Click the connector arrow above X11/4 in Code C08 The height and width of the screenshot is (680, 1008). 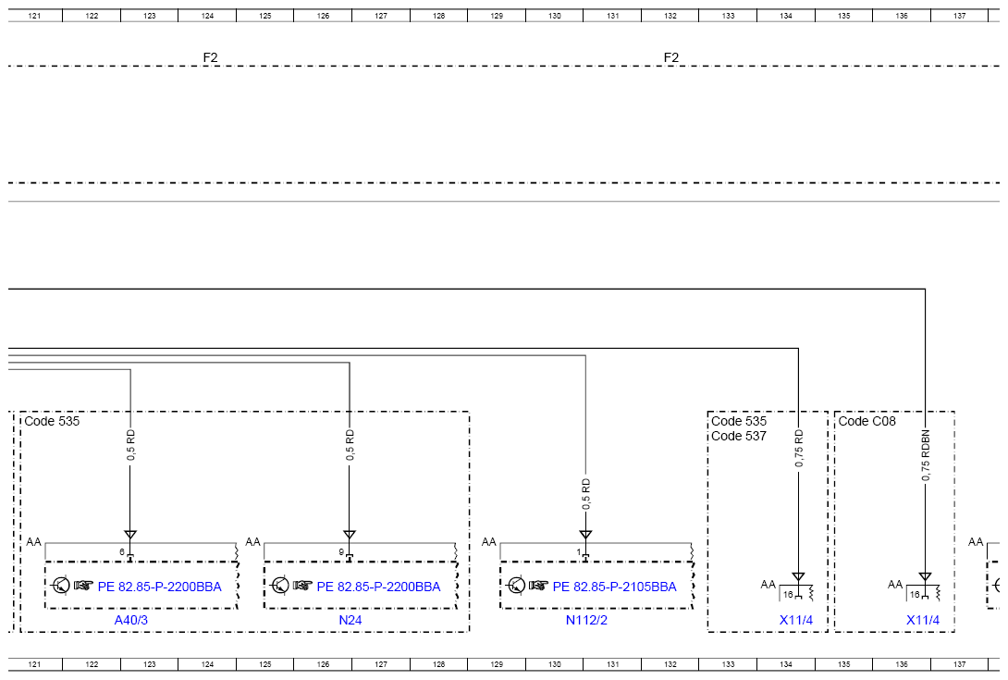point(925,577)
